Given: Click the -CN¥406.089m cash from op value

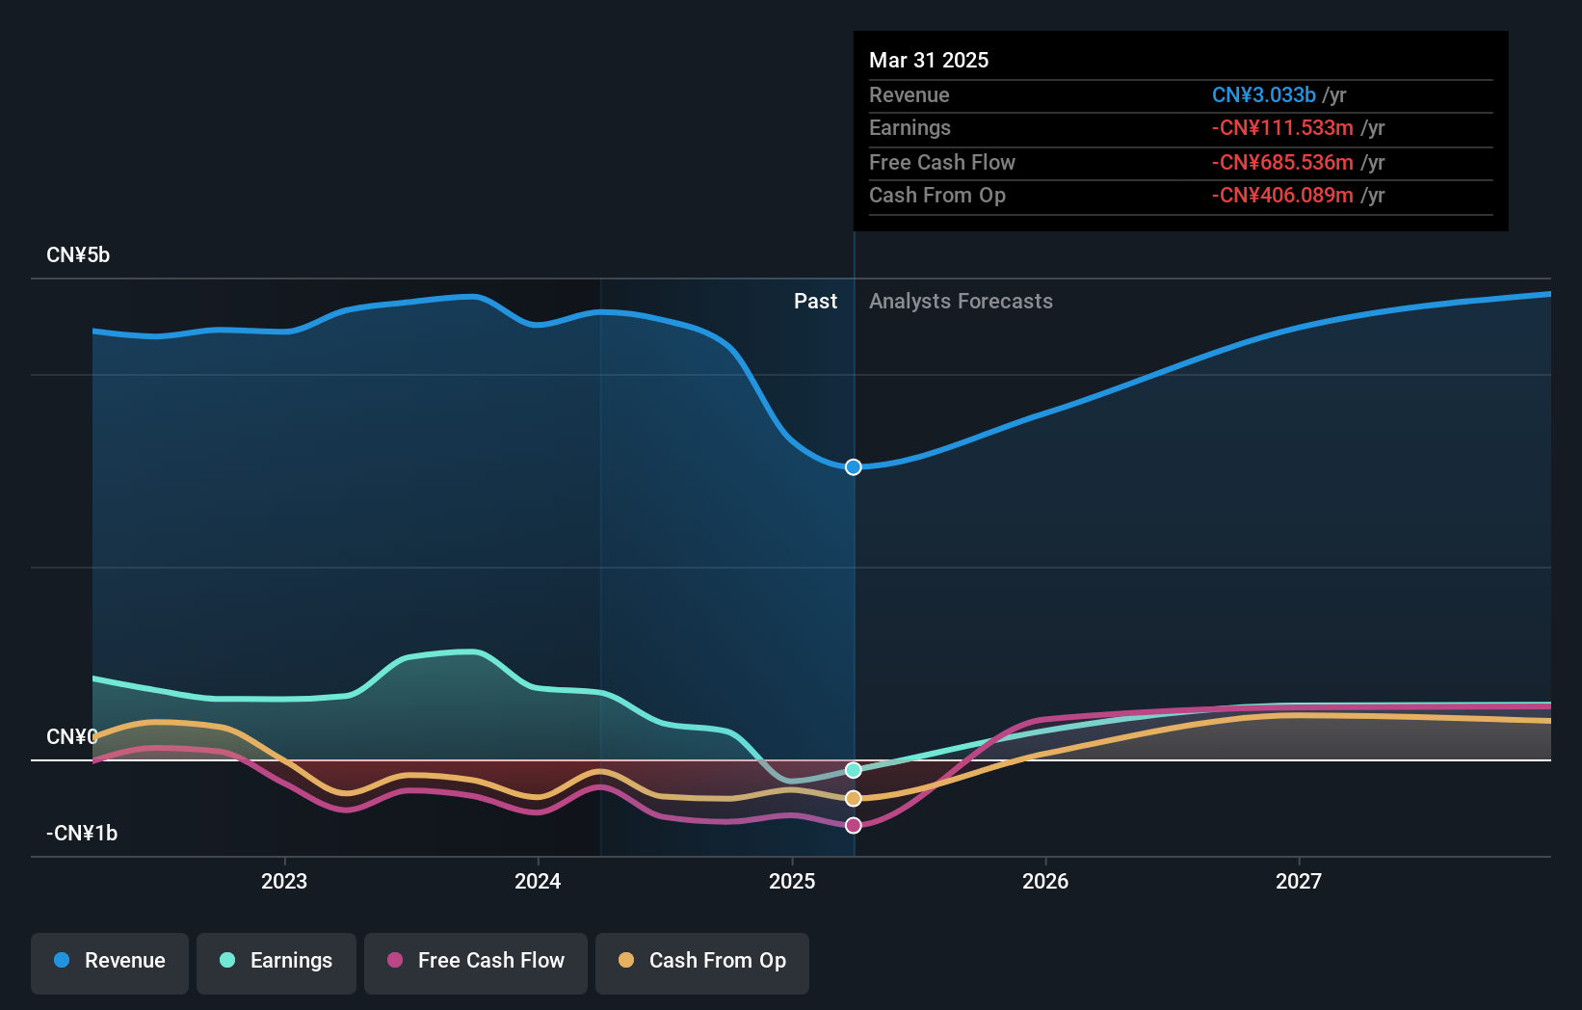Looking at the screenshot, I should point(1282,196).
